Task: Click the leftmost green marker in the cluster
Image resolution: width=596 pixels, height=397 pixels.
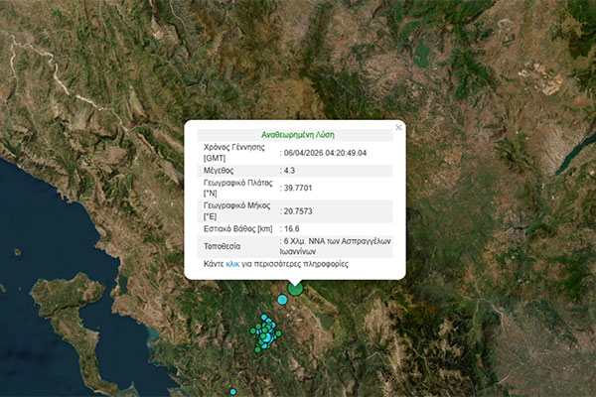Action: click(x=252, y=332)
